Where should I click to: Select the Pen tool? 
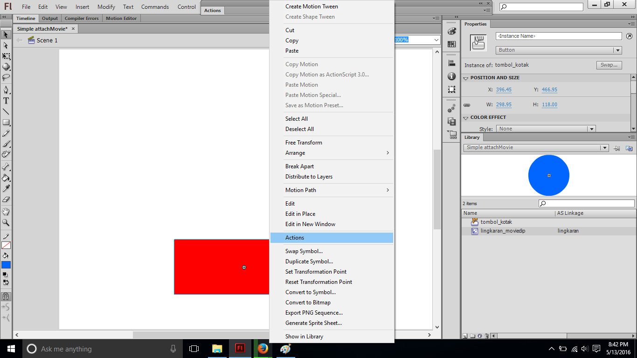[6, 89]
